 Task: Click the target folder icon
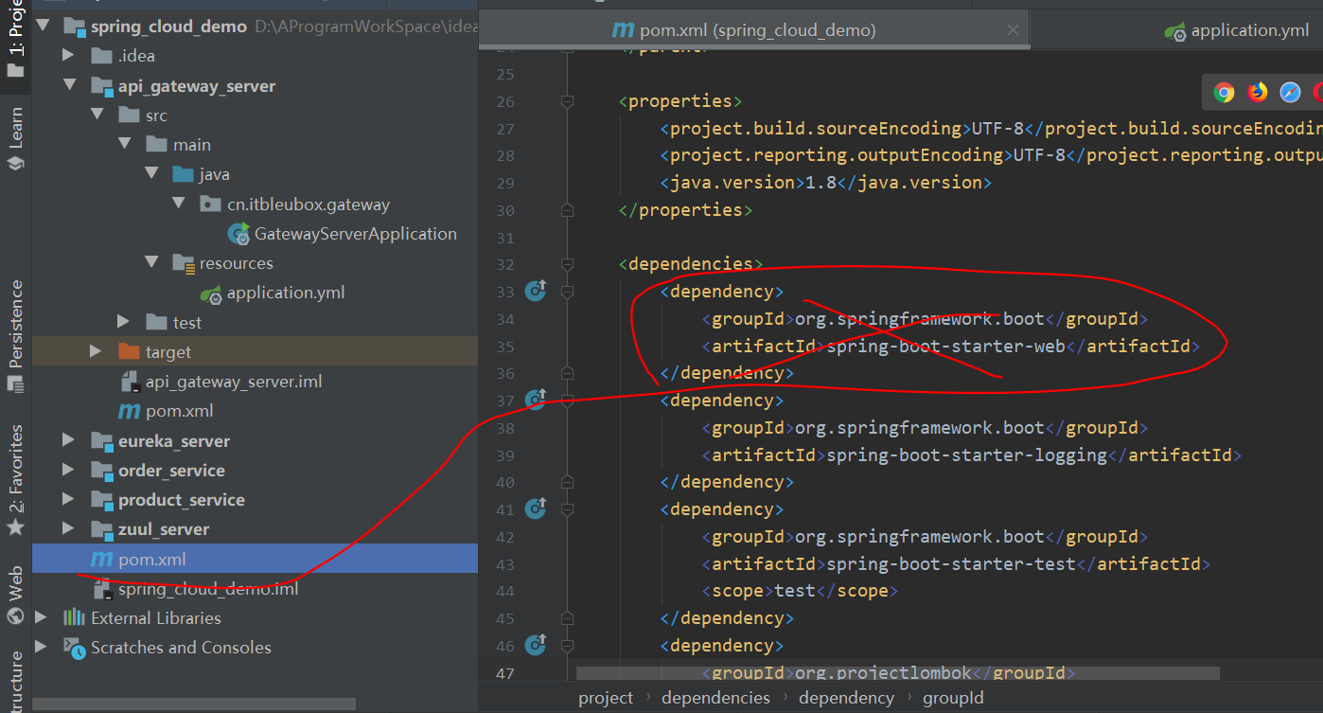(x=129, y=351)
